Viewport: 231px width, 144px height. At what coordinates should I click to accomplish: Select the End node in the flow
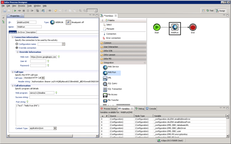point(193,27)
